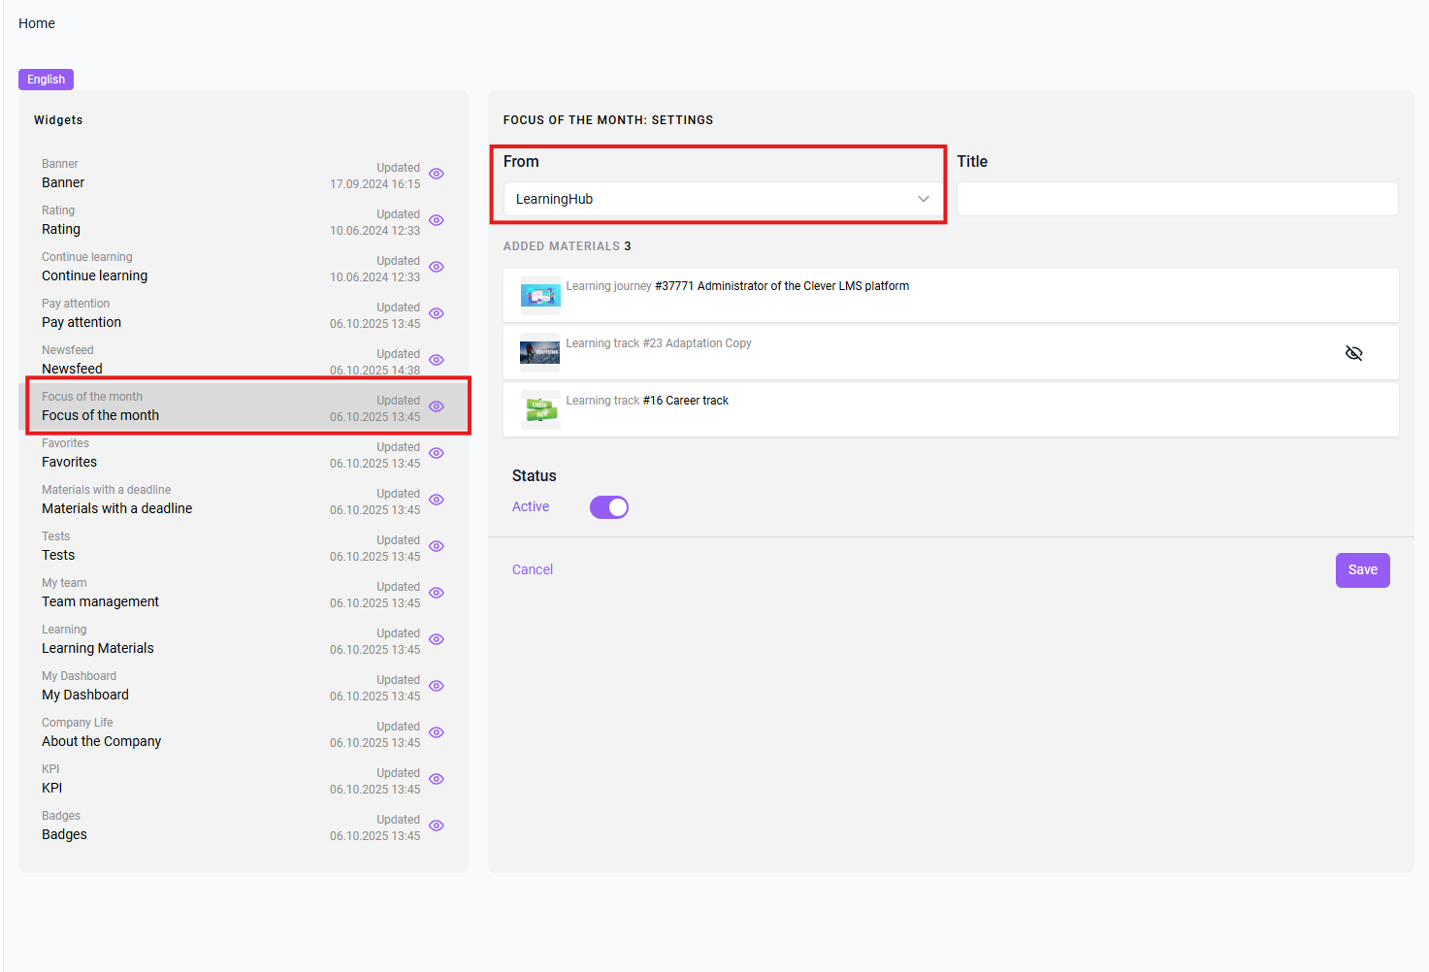Toggle visibility eye for Focus of the month
This screenshot has width=1429, height=972.
point(437,406)
